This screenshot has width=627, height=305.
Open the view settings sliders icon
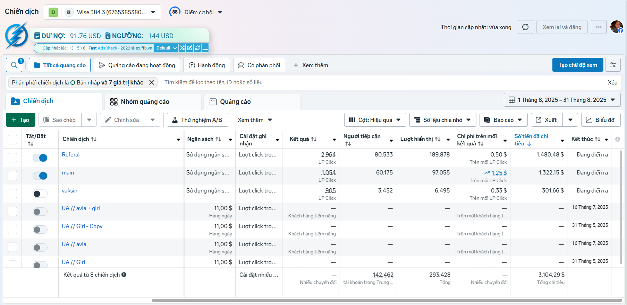pyautogui.click(x=613, y=65)
